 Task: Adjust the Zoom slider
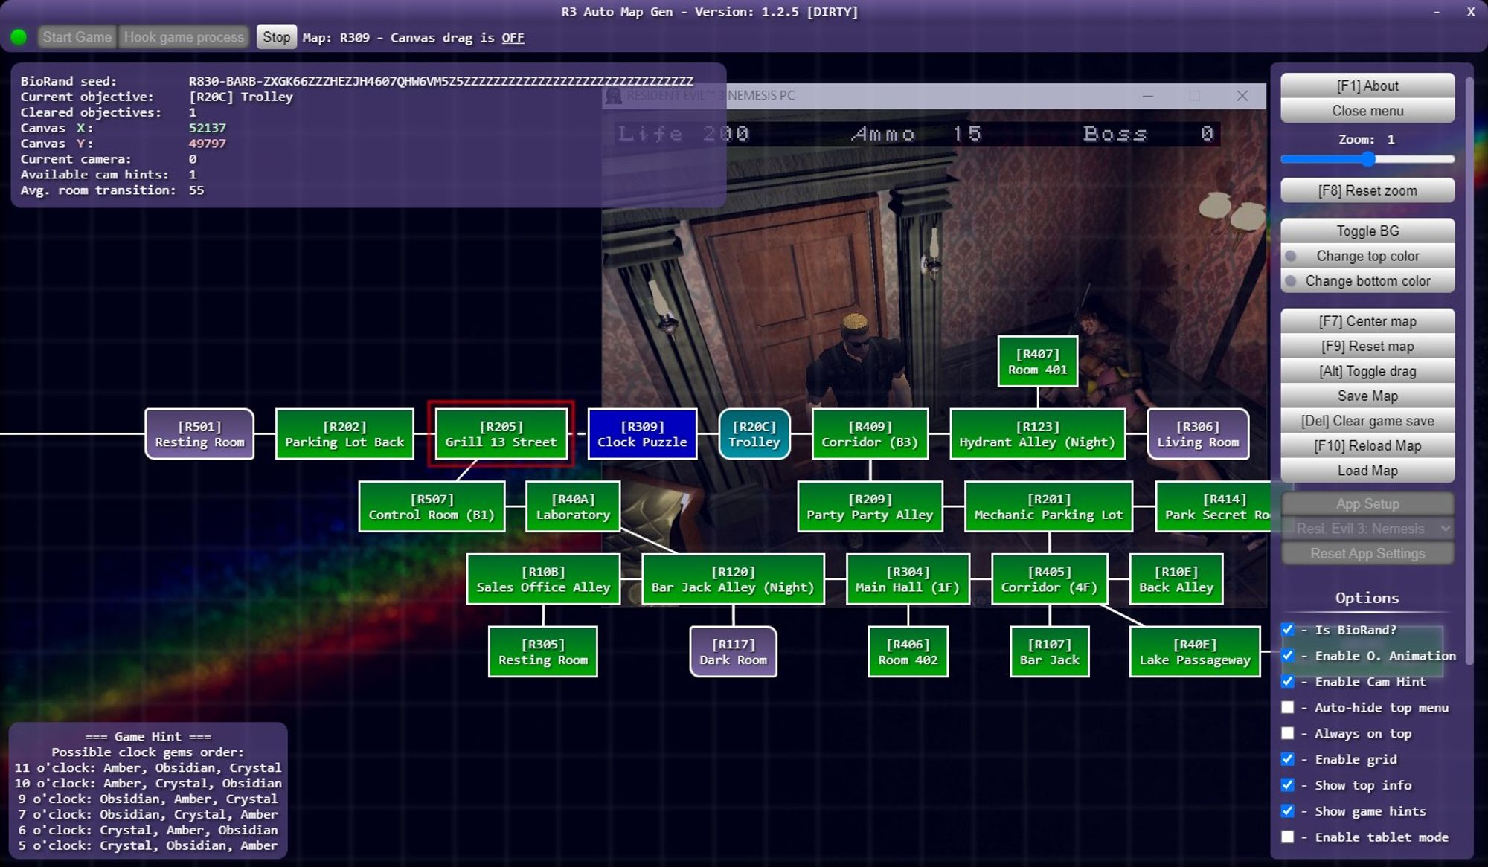(x=1367, y=159)
